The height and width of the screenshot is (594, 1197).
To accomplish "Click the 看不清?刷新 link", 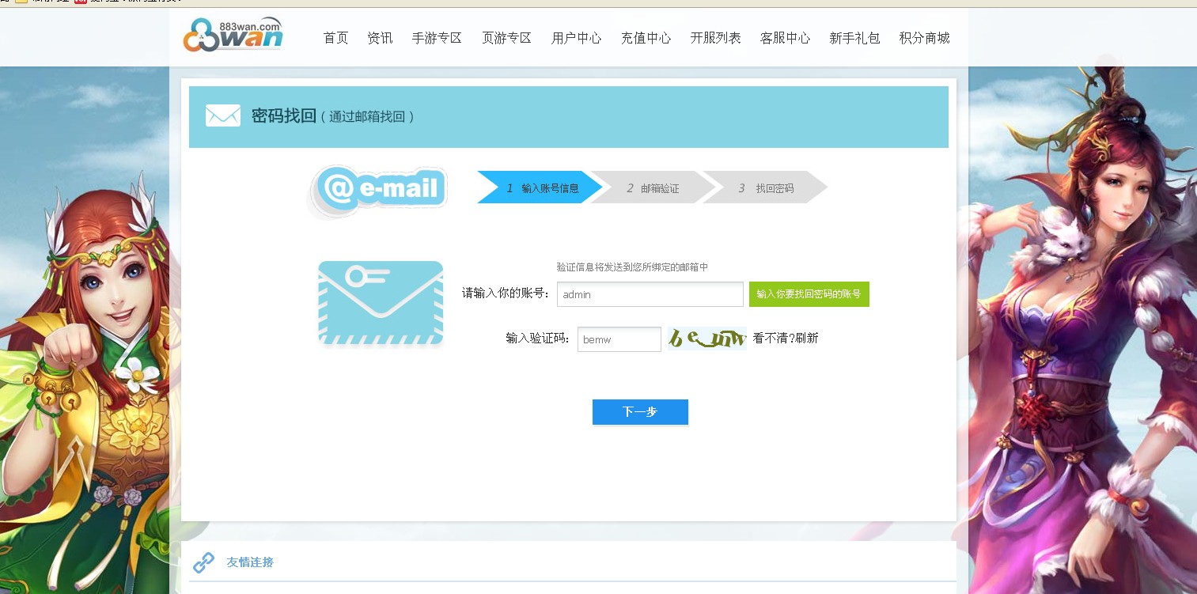I will (786, 339).
